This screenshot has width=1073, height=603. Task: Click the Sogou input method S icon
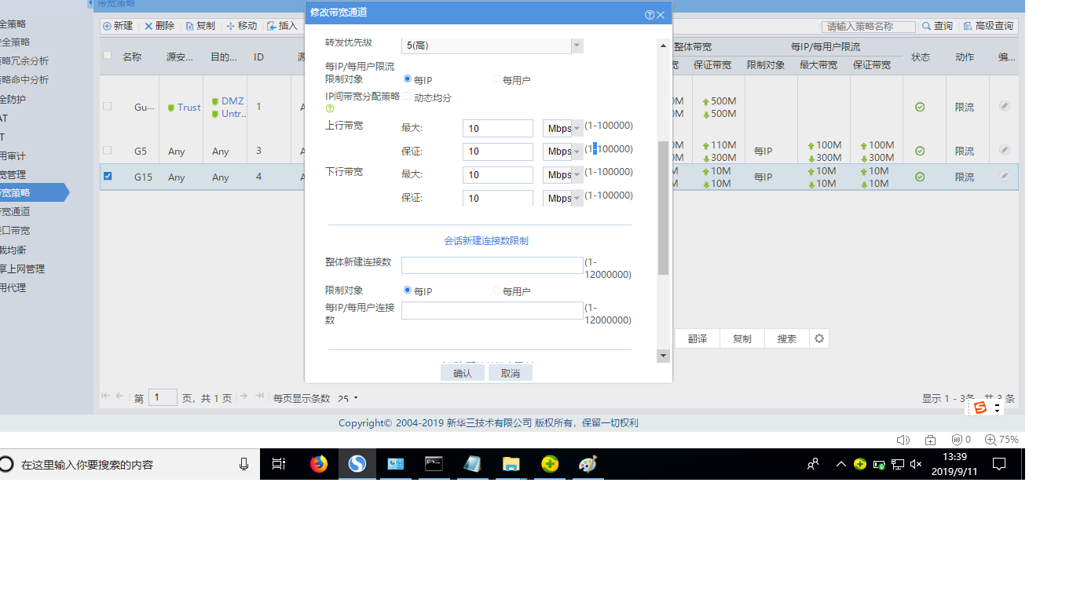(x=980, y=407)
